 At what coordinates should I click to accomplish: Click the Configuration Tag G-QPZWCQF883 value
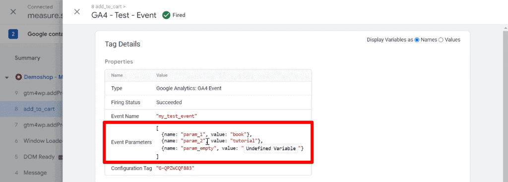click(x=175, y=168)
